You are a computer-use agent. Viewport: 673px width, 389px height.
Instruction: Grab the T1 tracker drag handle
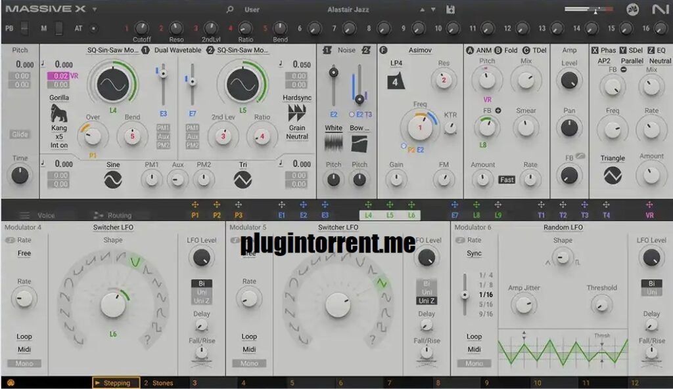coord(542,205)
